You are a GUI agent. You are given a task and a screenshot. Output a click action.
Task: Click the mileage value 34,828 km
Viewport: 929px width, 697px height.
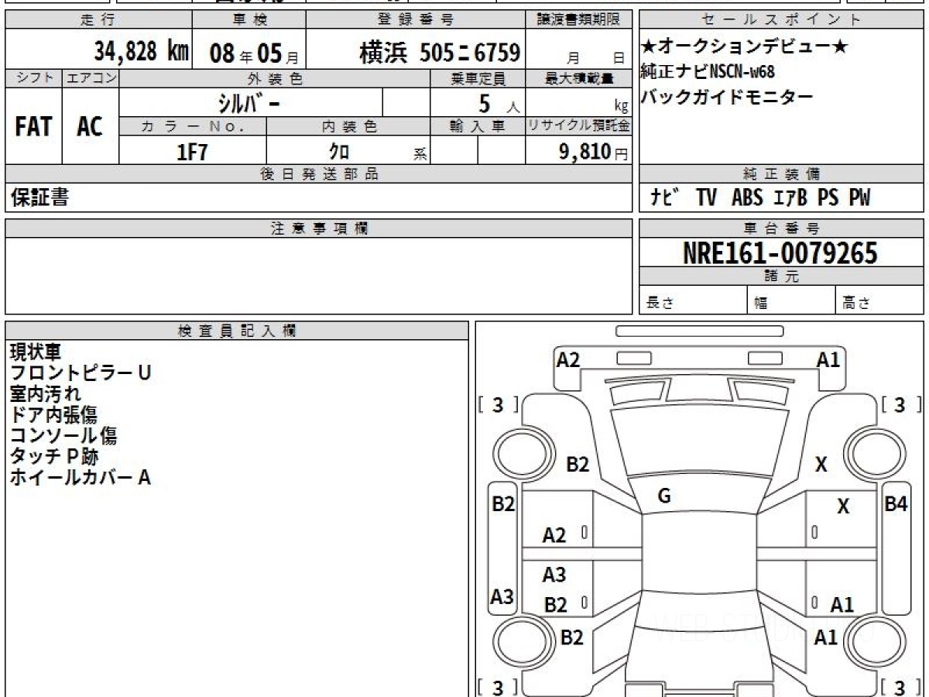pyautogui.click(x=142, y=53)
